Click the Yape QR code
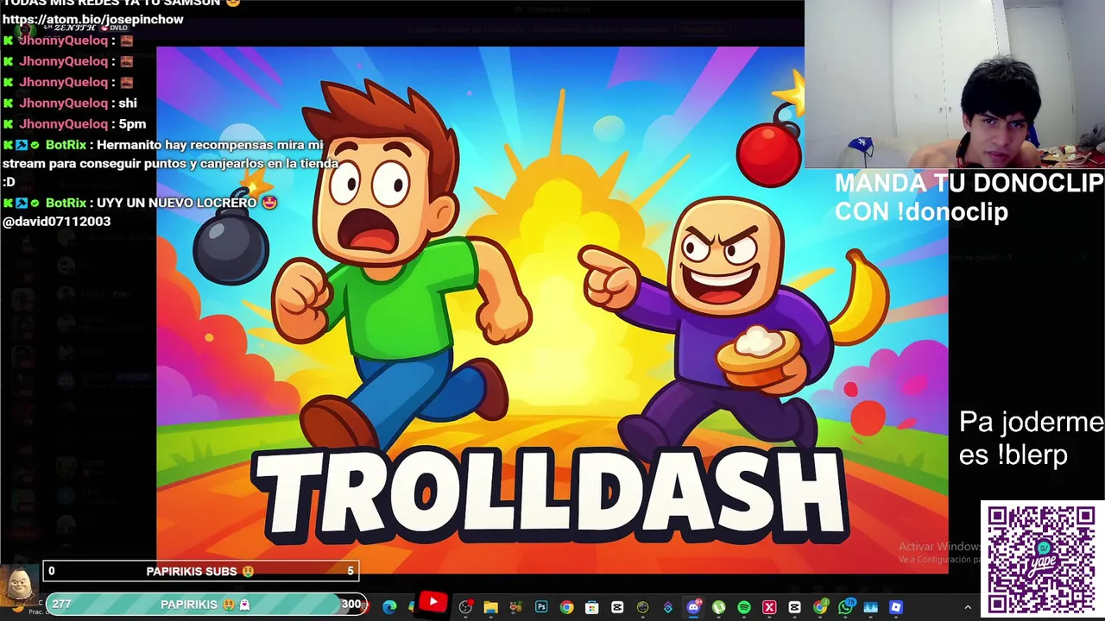Image resolution: width=1105 pixels, height=621 pixels. 1041,558
